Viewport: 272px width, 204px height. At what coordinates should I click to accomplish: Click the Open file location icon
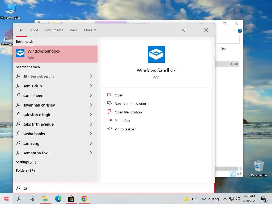coord(109,112)
